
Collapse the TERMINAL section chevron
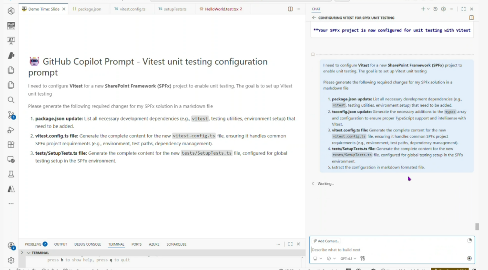coord(28,253)
